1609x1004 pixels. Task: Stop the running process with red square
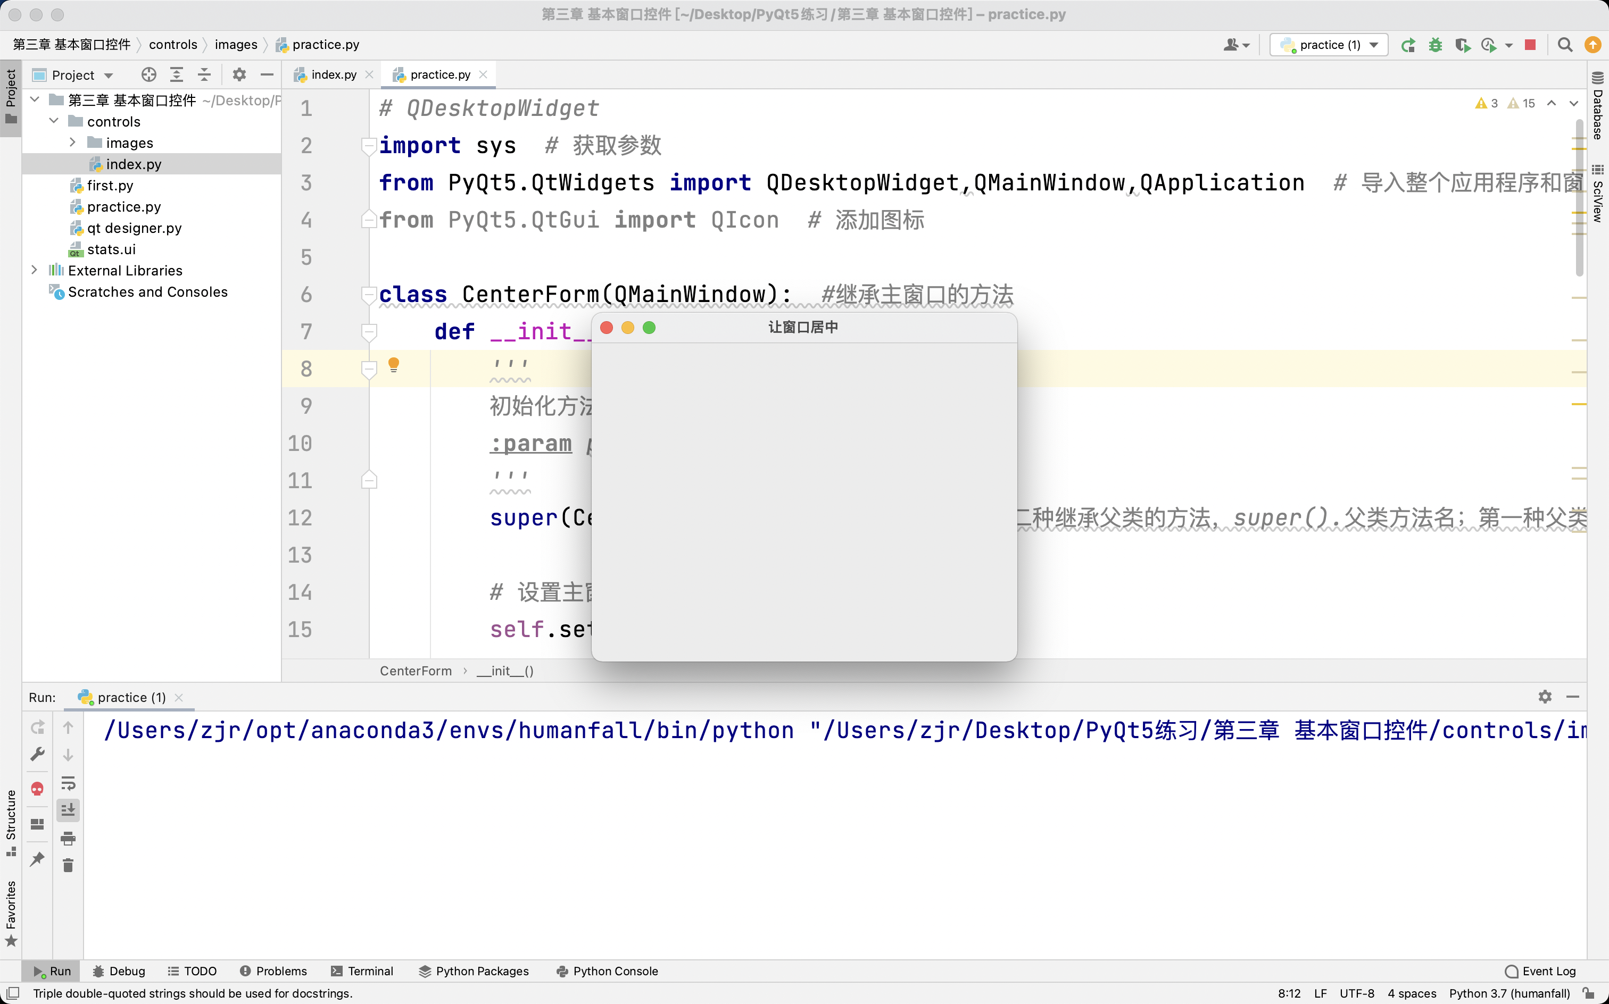(x=1530, y=45)
